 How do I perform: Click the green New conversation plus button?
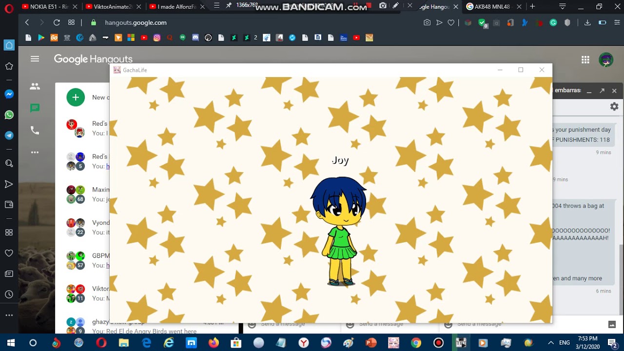point(76,97)
